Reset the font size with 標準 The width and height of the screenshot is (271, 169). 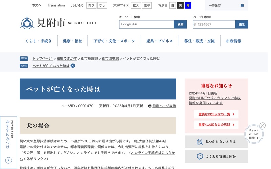click(147, 5)
